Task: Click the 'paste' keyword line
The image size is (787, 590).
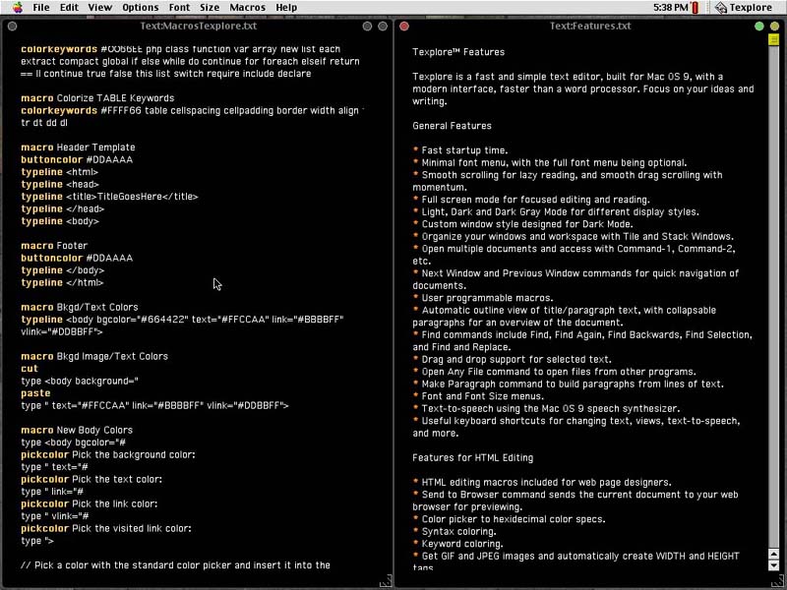Action: (x=35, y=393)
